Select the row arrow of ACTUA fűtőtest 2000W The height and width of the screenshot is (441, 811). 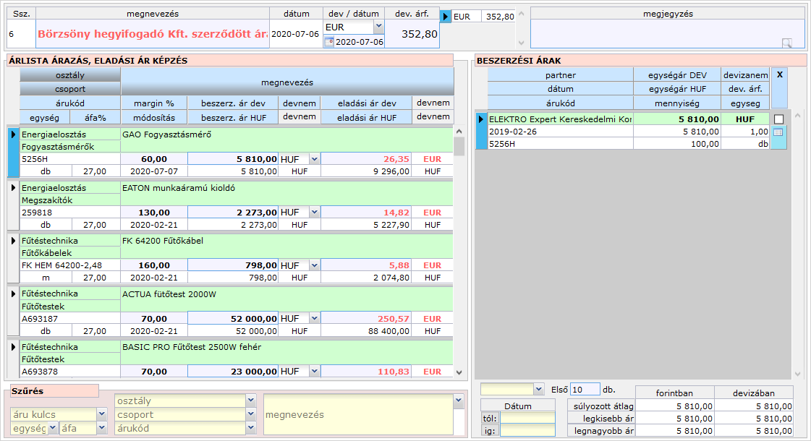tap(13, 294)
